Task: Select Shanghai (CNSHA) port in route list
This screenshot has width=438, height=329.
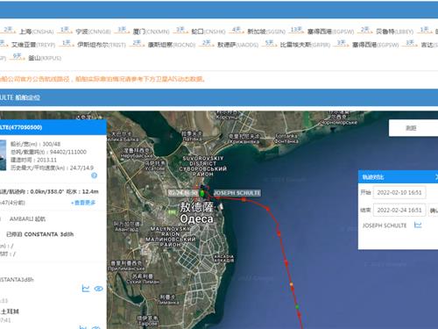Action: [37, 32]
